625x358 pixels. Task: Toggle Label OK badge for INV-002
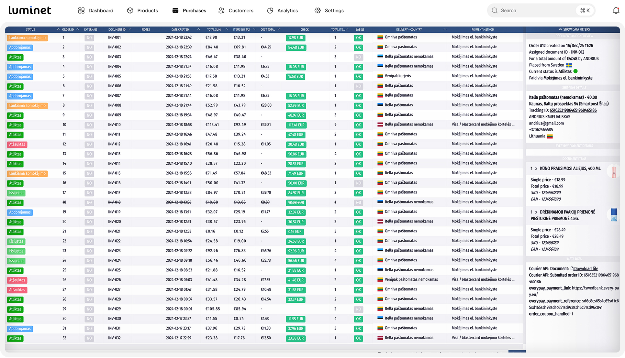coord(358,48)
